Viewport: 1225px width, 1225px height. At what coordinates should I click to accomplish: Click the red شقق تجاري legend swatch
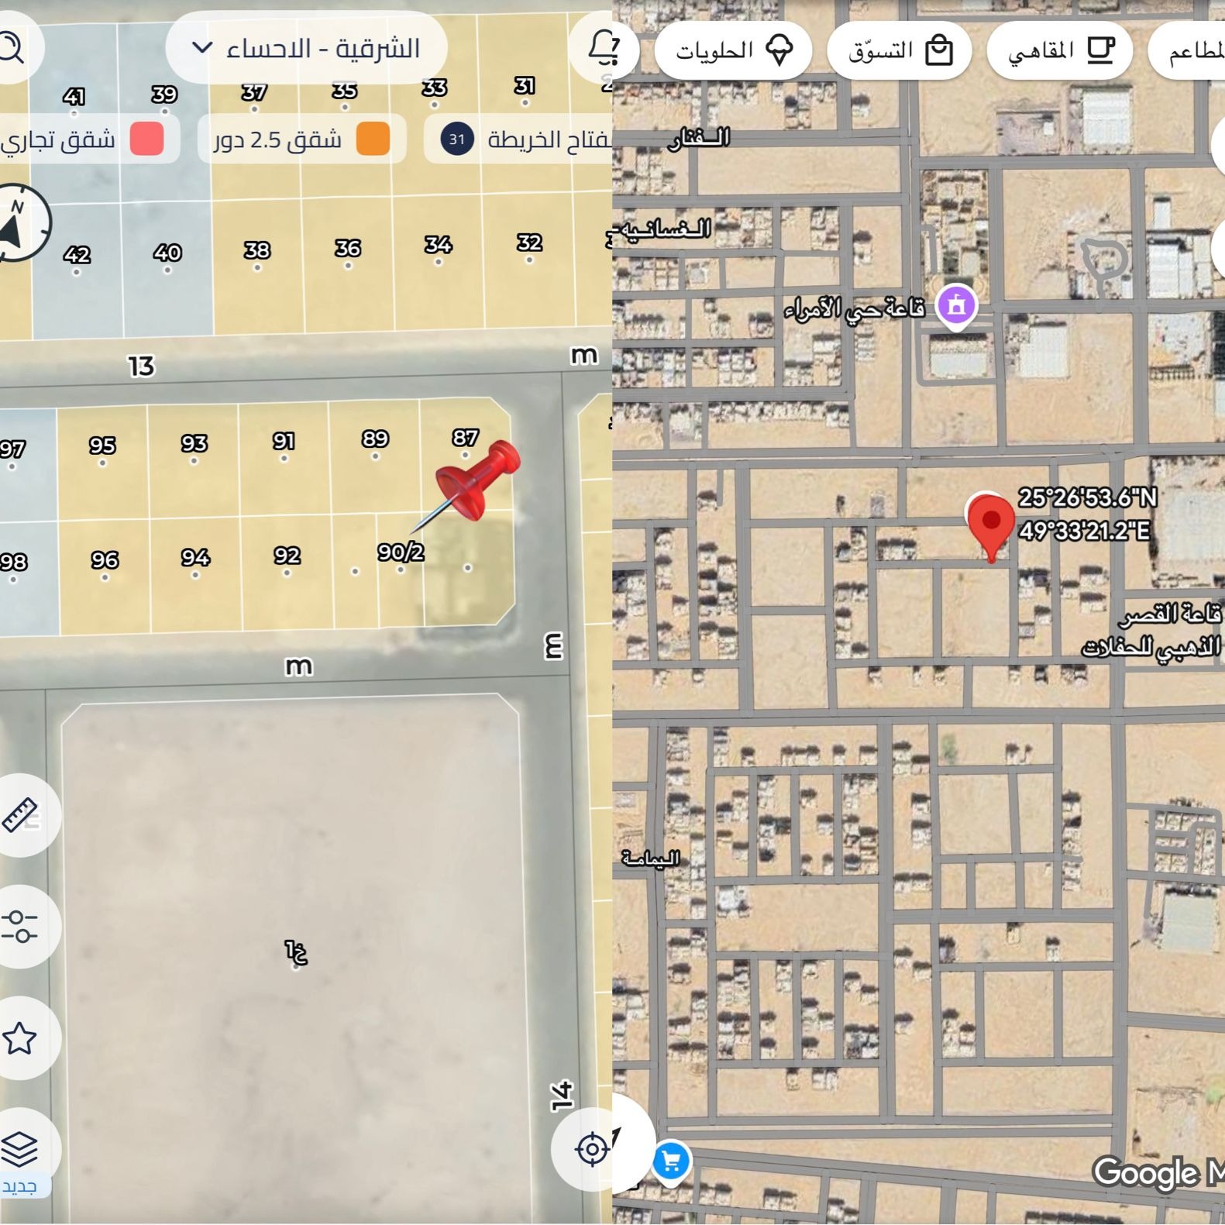point(146,139)
